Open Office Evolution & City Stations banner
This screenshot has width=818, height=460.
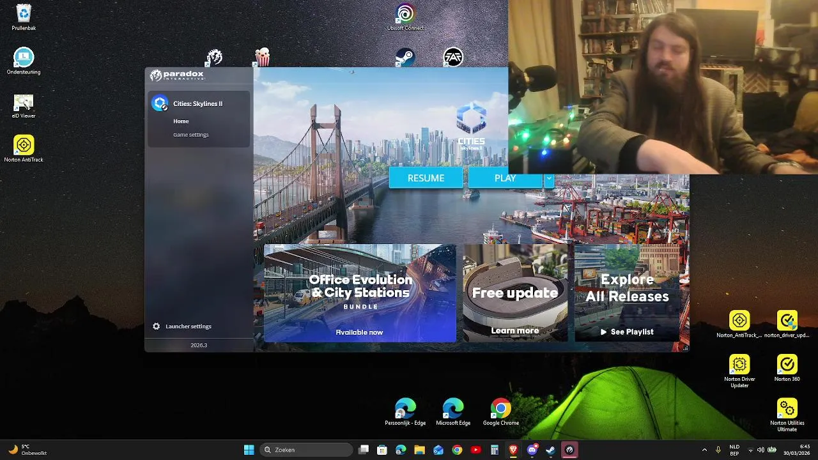(360, 293)
